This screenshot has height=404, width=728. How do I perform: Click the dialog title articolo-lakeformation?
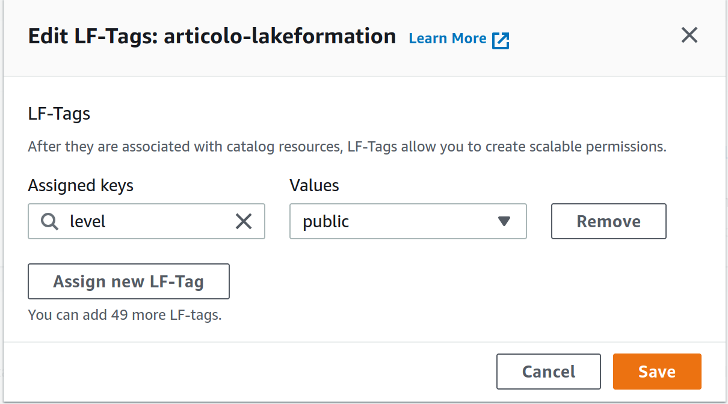click(280, 36)
